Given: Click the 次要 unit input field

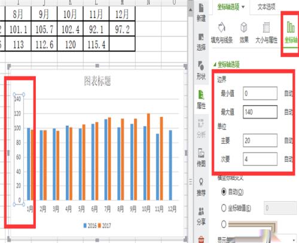Looking at the screenshot, I should pyautogui.click(x=260, y=159).
